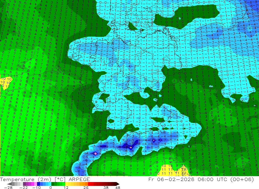The width and height of the screenshot is (259, 189).
Task: Click the '48' legend scale label
Action: [x=118, y=187]
